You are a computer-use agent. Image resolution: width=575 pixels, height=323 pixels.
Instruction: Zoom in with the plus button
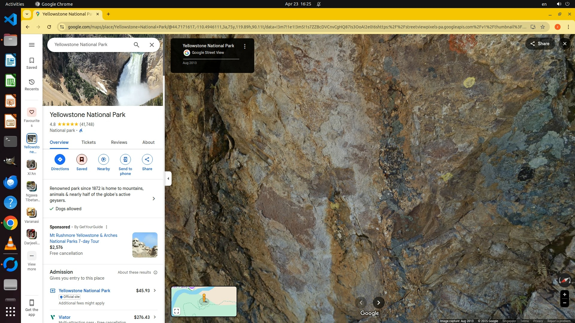pyautogui.click(x=565, y=295)
